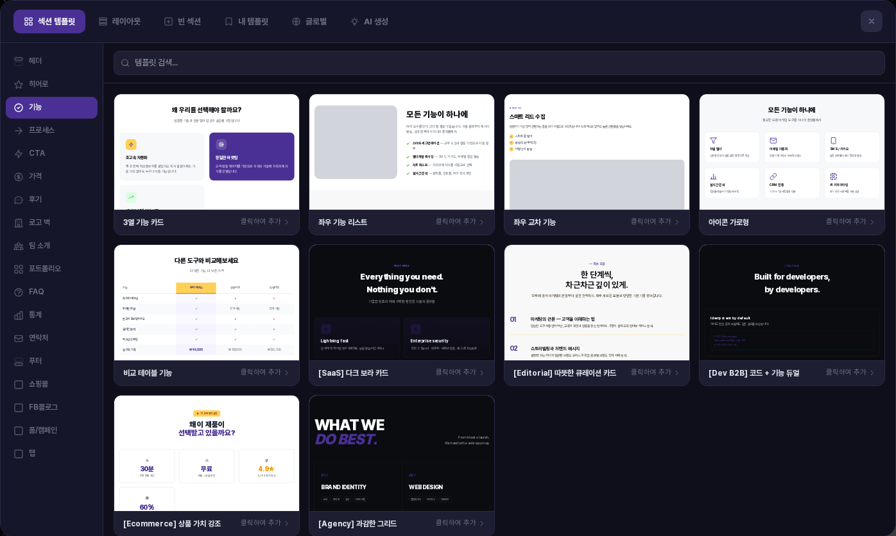Add the 좌우 교차 기능 template via 클릭하여 추가

pos(655,222)
